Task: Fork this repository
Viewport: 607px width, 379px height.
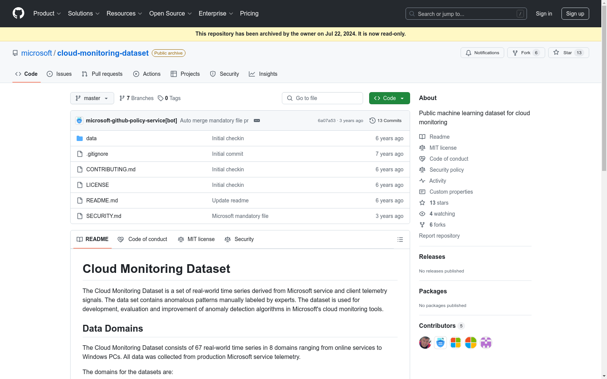Action: coord(526,53)
